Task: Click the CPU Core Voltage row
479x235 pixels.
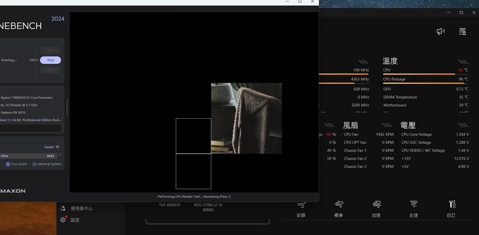Action: pos(435,134)
